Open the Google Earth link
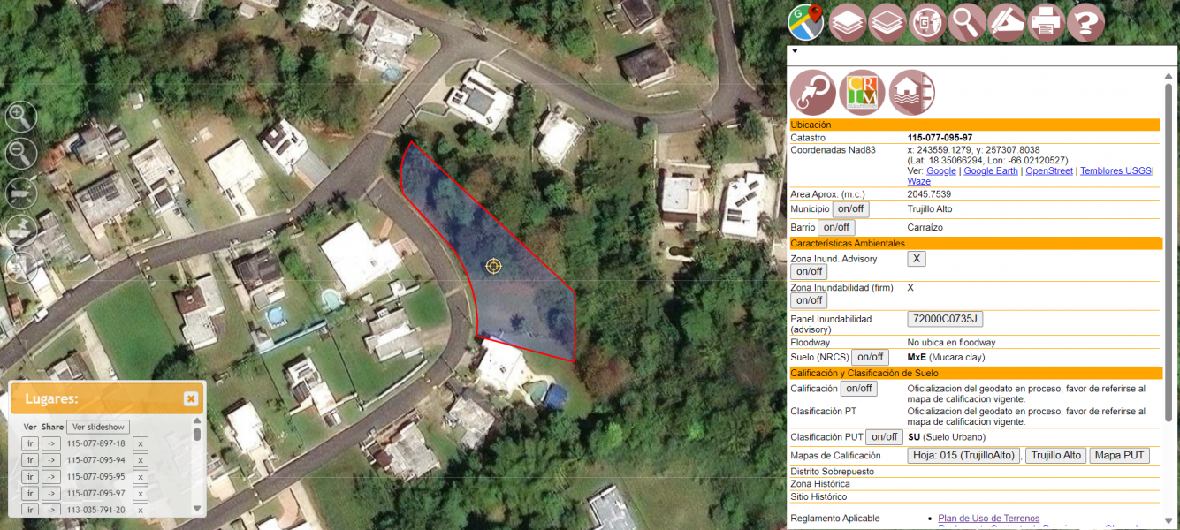Image resolution: width=1180 pixels, height=530 pixels. [991, 171]
